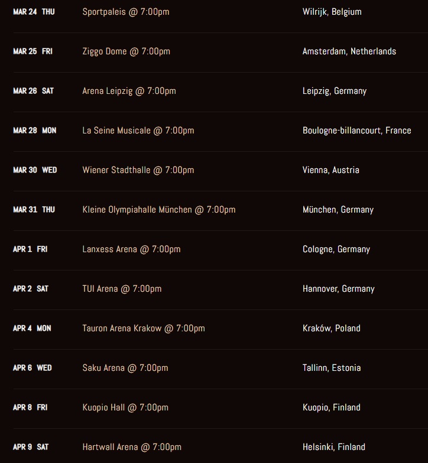The height and width of the screenshot is (463, 428).
Task: Click Wiener Stadthalle @ 7:00pm link
Action: (138, 170)
